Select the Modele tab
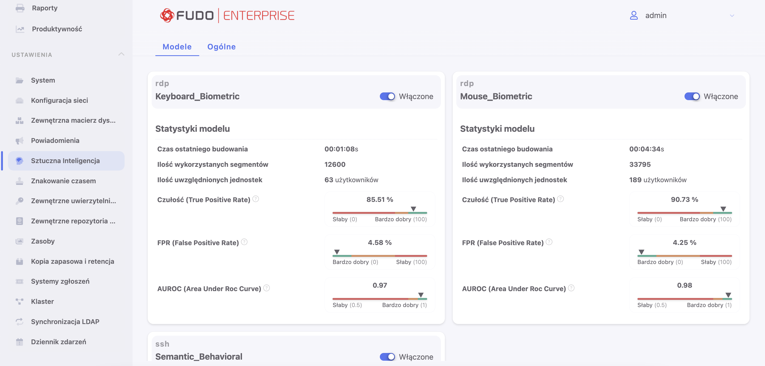Image resolution: width=765 pixels, height=366 pixels. (x=177, y=46)
